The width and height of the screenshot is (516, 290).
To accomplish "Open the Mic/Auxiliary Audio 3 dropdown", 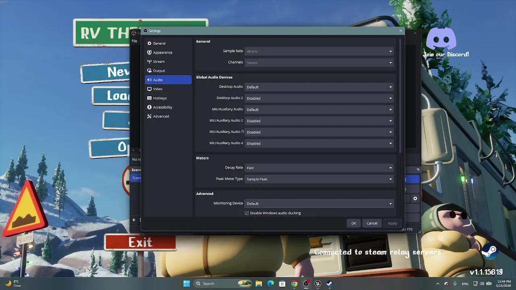I will tap(319, 132).
